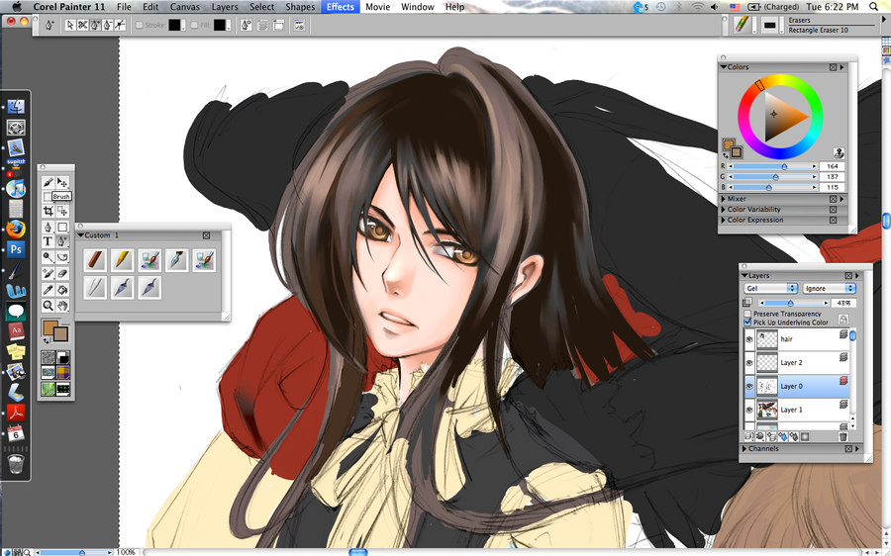
Task: Select the Paint Bucket tool
Action: tap(62, 290)
